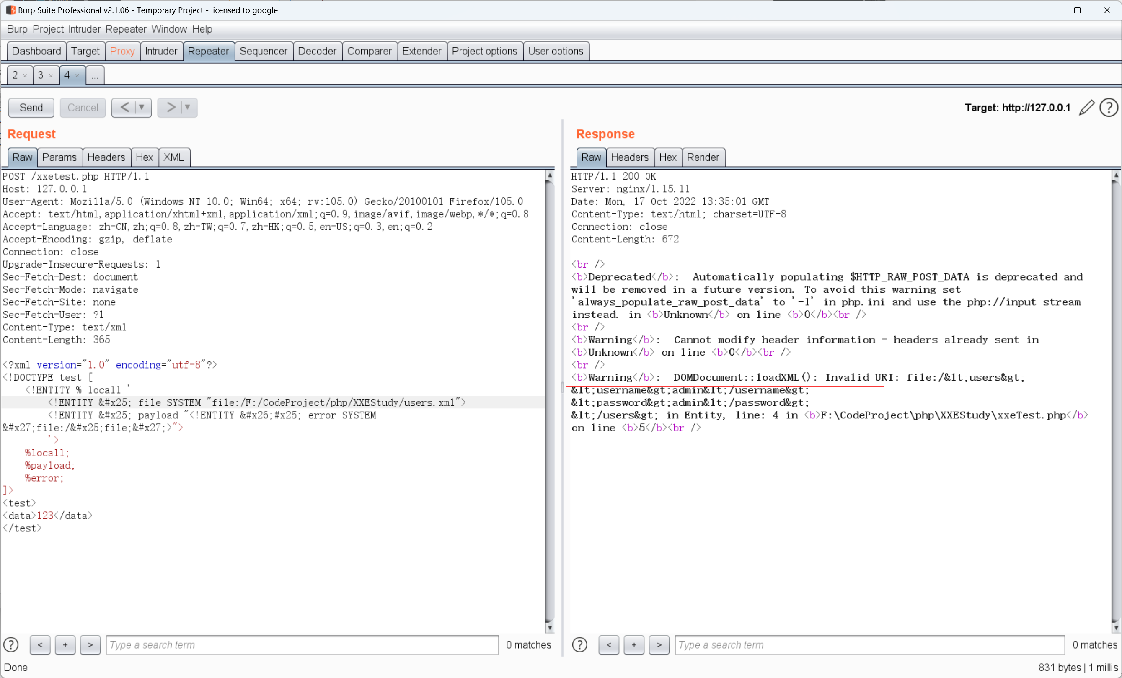Switch to the Target tab
1122x678 pixels.
click(x=85, y=51)
